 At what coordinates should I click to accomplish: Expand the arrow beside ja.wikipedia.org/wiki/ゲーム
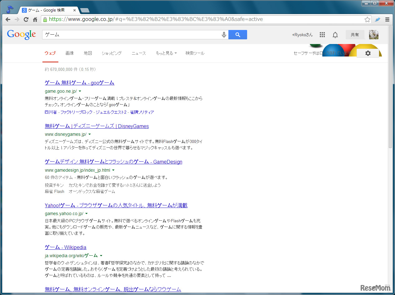[101, 255]
